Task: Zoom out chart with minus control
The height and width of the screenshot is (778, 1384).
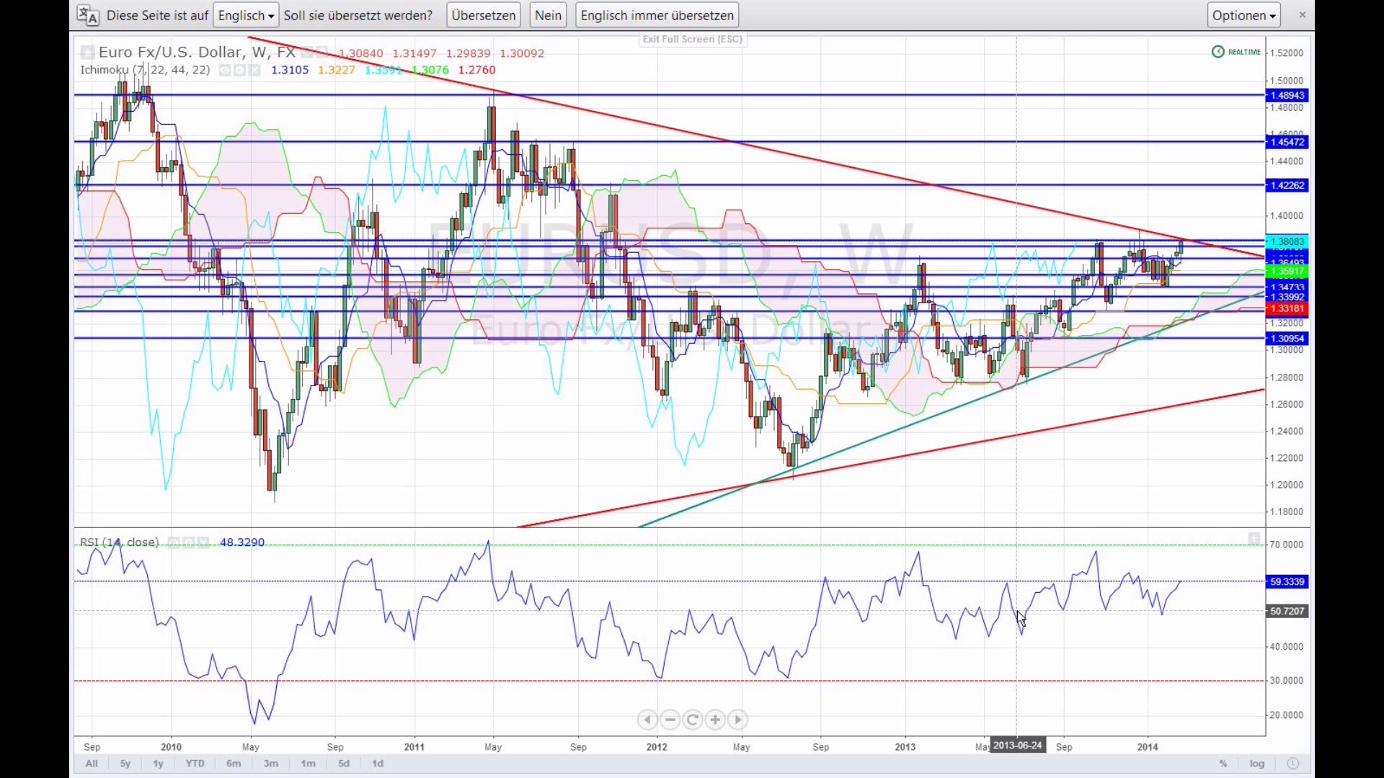Action: tap(670, 720)
